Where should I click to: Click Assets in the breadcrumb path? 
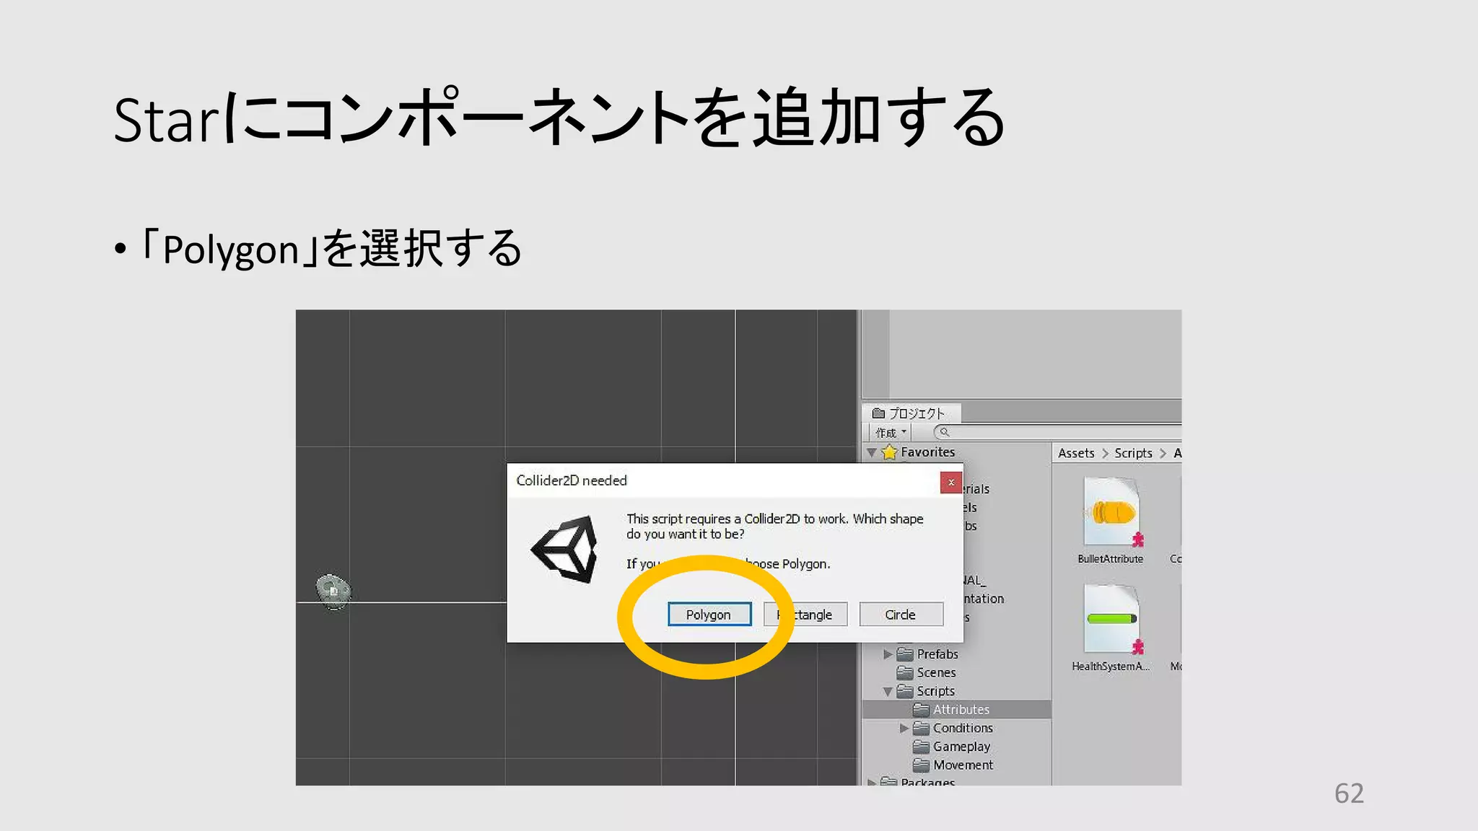(x=1076, y=453)
